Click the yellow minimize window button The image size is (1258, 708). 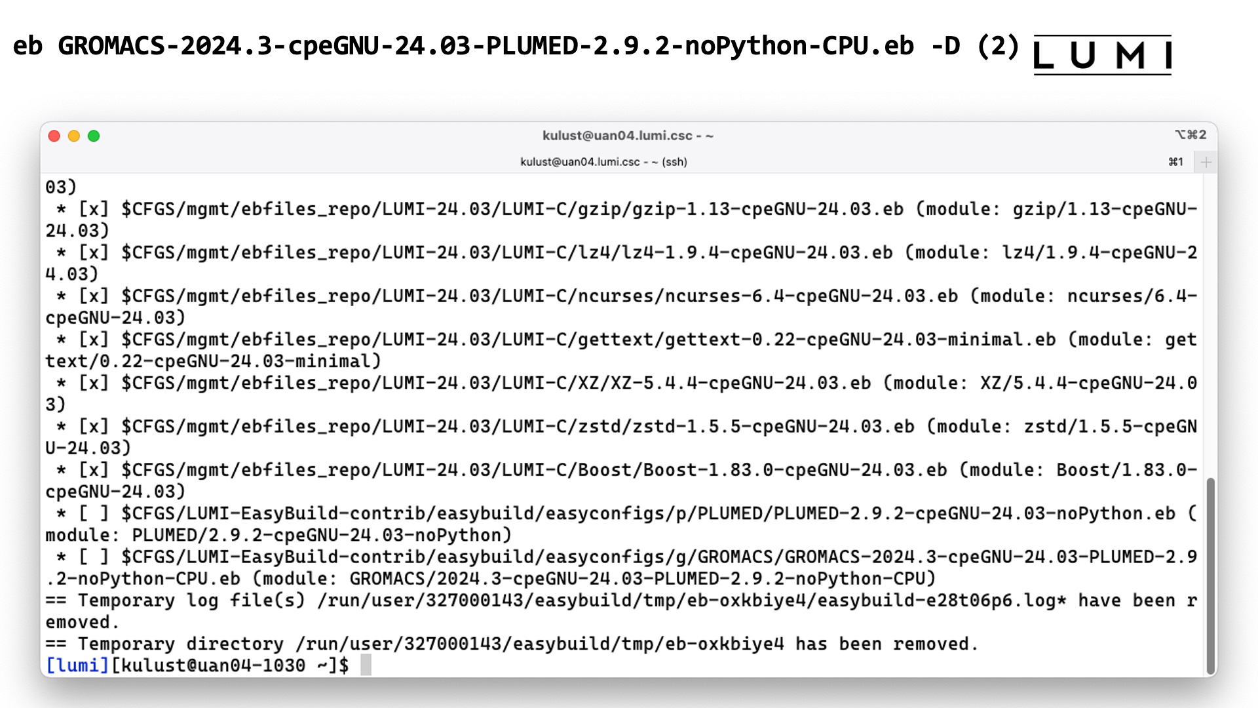(x=73, y=136)
